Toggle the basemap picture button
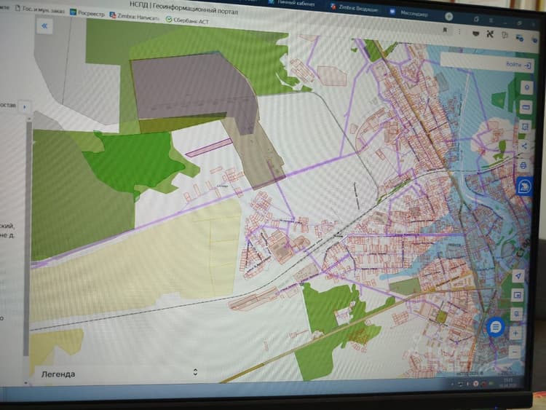546x410 pixels. [518, 295]
